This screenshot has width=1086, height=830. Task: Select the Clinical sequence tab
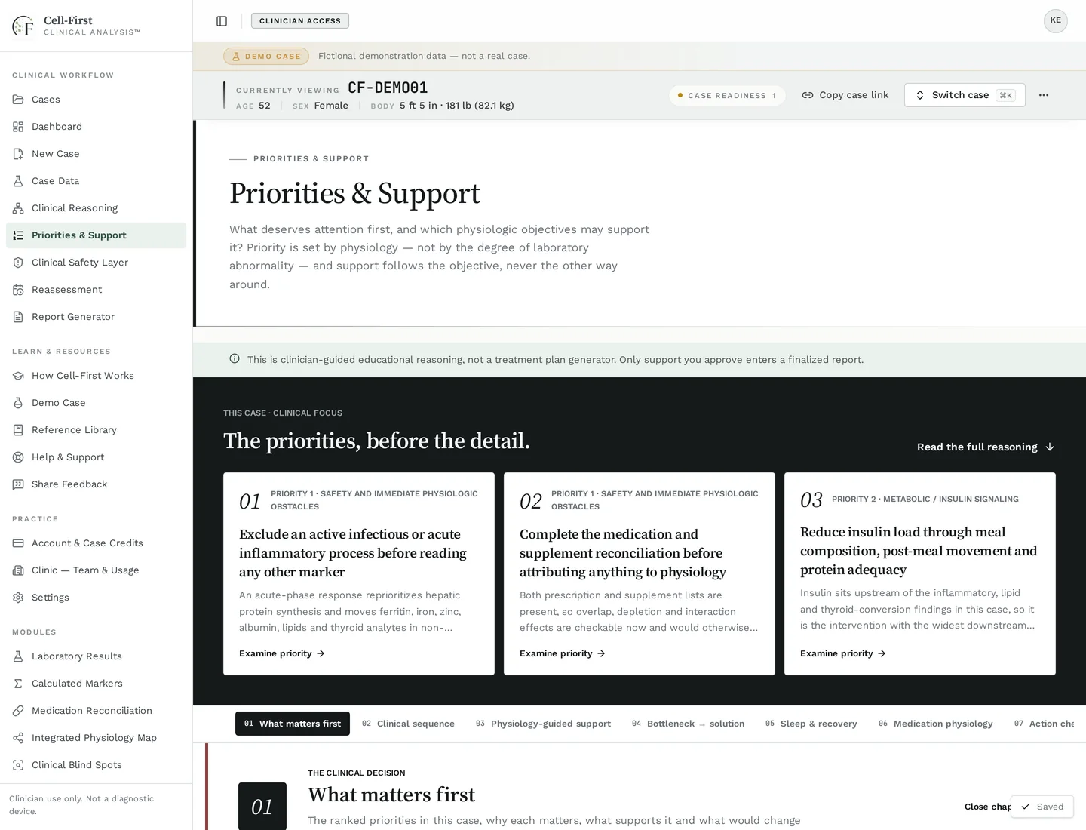[x=408, y=724]
